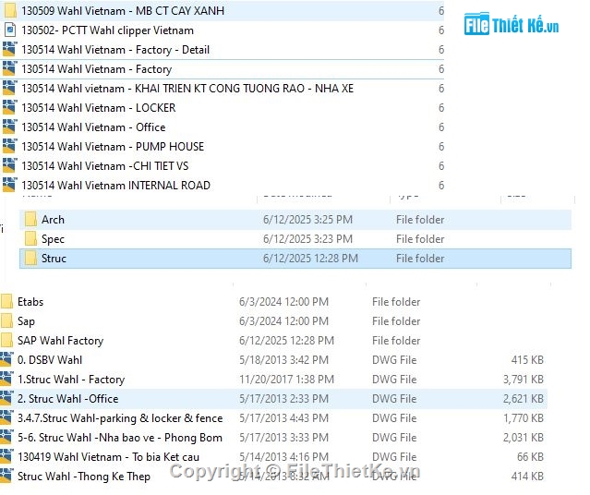Select the 0. DSBV Wahl drawing file
This screenshot has width=590, height=495.
tap(50, 360)
